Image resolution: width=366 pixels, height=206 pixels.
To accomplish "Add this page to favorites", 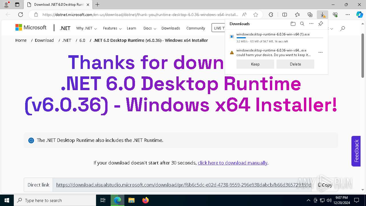I will (256, 15).
